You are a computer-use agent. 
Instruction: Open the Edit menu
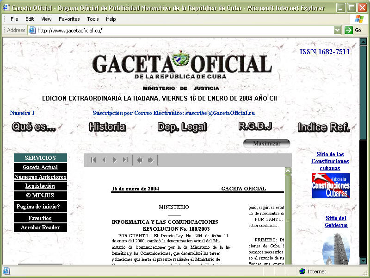point(30,19)
